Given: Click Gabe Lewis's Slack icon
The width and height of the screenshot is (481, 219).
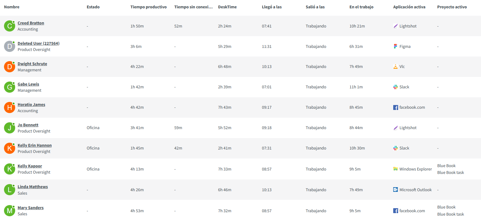Looking at the screenshot, I should [x=395, y=87].
